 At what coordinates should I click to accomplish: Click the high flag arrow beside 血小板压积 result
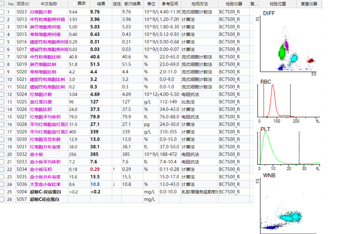coord(114,169)
